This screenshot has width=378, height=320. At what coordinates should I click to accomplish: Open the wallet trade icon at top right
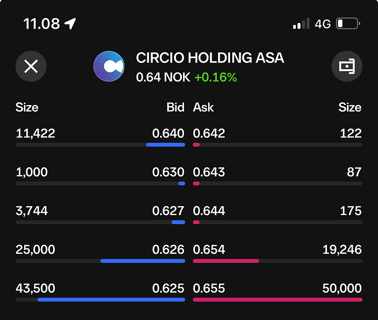(x=347, y=66)
